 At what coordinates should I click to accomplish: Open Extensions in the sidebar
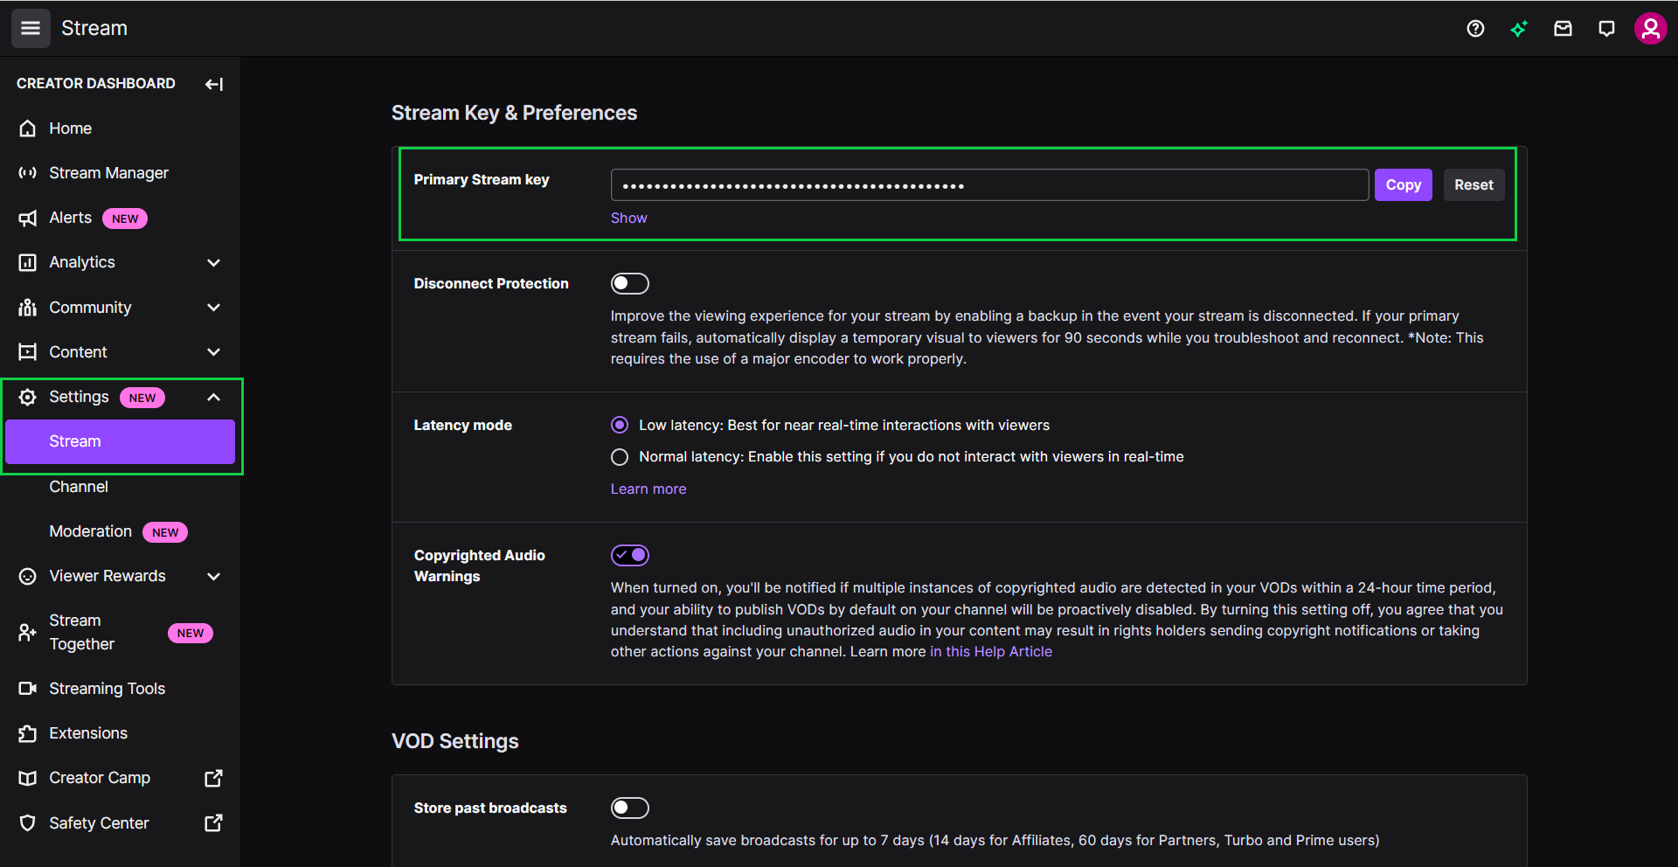[121, 733]
